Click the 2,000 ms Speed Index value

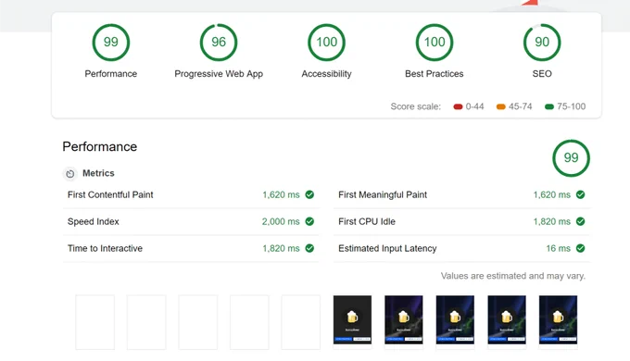(281, 221)
